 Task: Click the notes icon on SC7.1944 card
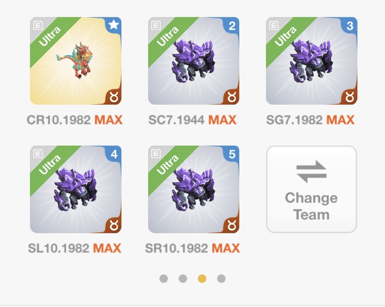coord(156,25)
